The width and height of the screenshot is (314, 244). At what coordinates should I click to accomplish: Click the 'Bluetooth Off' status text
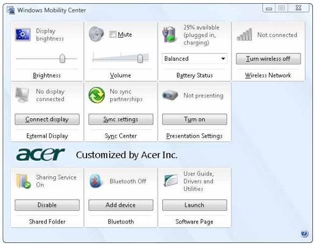coord(128,181)
